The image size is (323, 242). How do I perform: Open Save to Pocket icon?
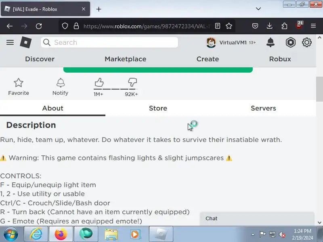coord(255,26)
